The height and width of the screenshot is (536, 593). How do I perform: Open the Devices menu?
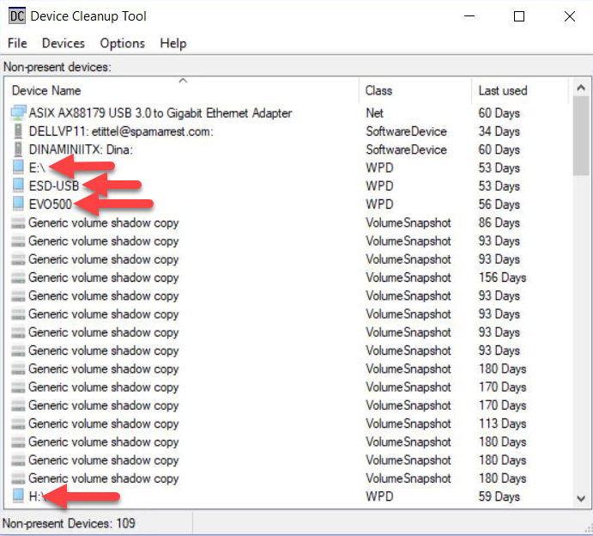pos(64,44)
